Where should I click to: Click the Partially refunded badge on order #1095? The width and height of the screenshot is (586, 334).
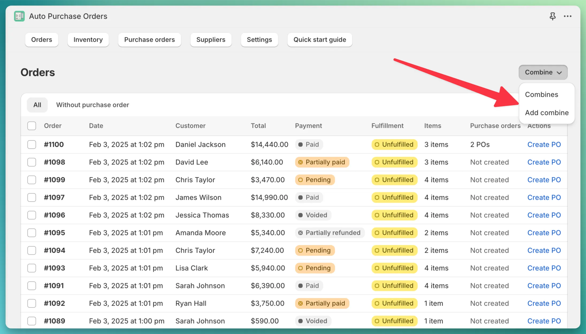coord(330,233)
